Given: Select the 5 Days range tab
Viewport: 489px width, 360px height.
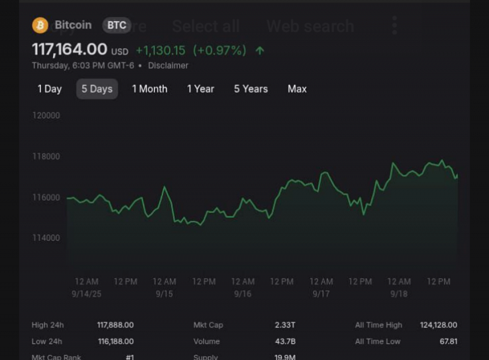Looking at the screenshot, I should [x=97, y=89].
